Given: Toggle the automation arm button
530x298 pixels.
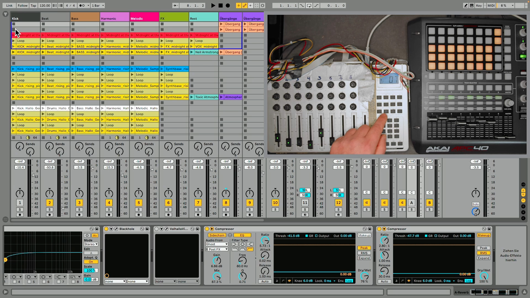Looking at the screenshot, I should point(245,6).
